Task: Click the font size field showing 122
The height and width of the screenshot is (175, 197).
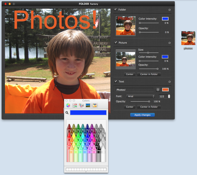Action: coord(163,96)
